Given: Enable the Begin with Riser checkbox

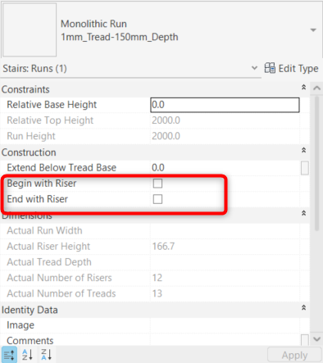Looking at the screenshot, I should click(157, 184).
